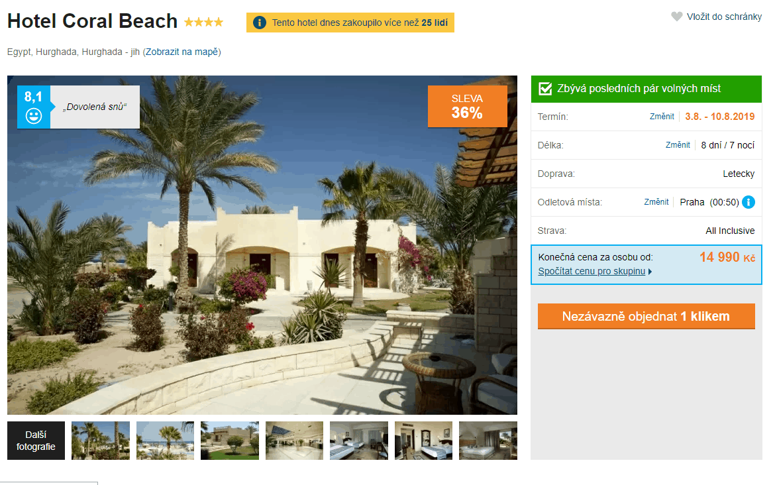Click the main hotel photo
Screen dimensions: 775x485
click(x=262, y=244)
